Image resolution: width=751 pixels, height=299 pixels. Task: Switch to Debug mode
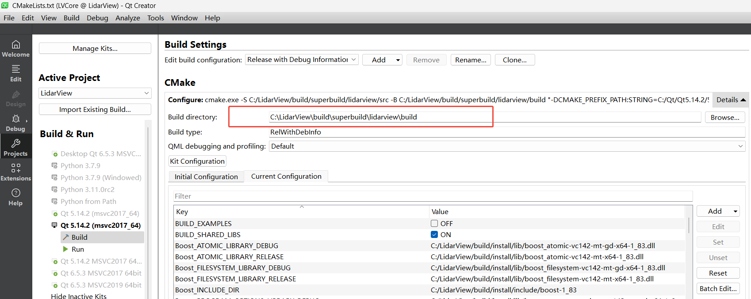[16, 123]
